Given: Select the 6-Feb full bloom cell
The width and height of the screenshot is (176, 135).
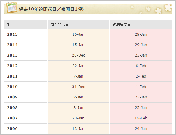Looking at the screenshot, I should point(141,66).
